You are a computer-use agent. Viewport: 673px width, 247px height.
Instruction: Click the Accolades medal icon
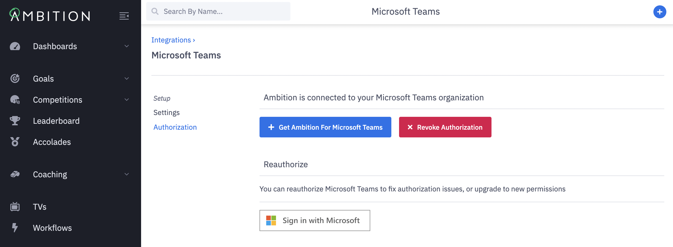(x=15, y=142)
